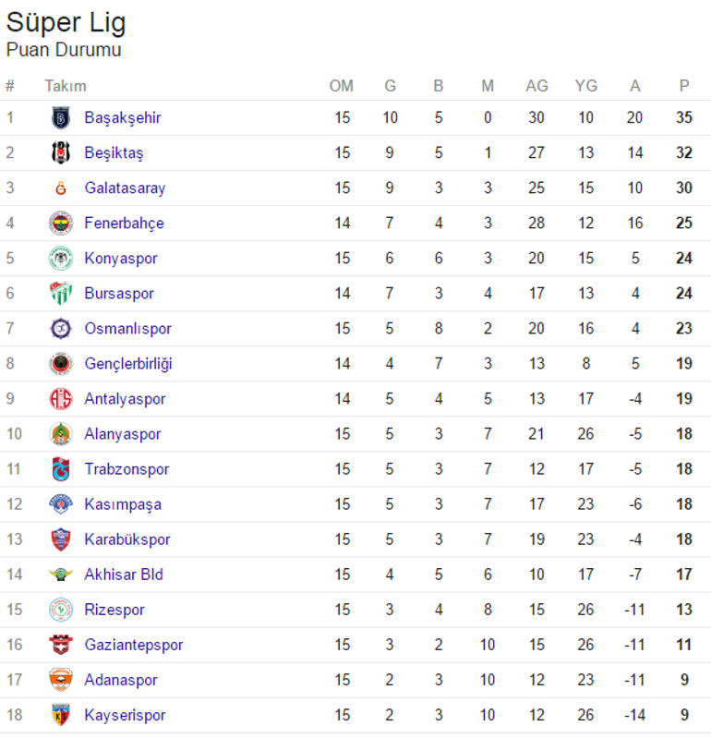Screen dimensions: 711x738
Task: Click the Bursaspor club crest
Action: click(61, 294)
